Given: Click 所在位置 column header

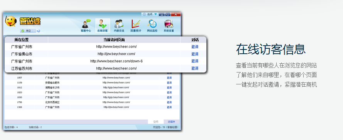Looking at the screenshot, I should click(22, 40).
